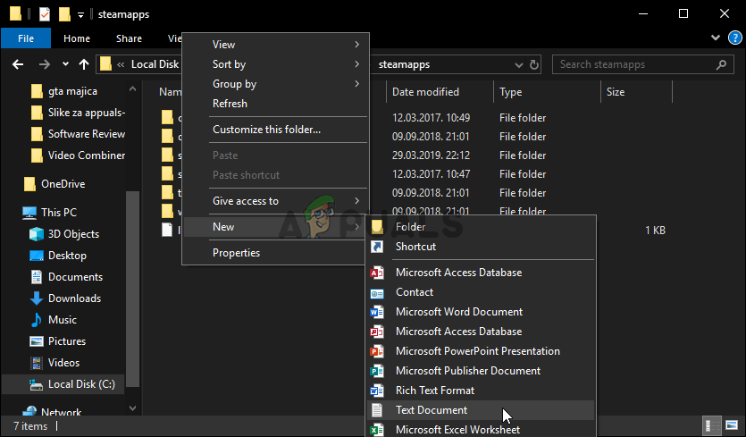746x437 pixels.
Task: Open Videos in the navigation pane
Action: coord(63,363)
